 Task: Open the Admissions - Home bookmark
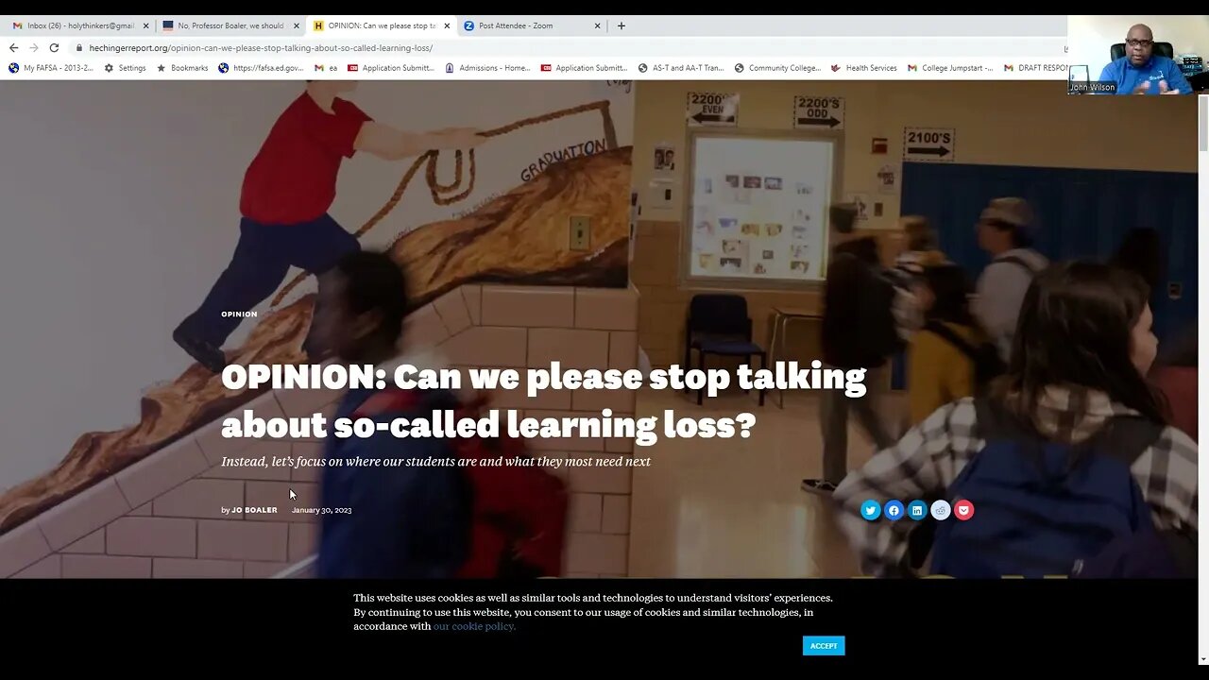[487, 68]
